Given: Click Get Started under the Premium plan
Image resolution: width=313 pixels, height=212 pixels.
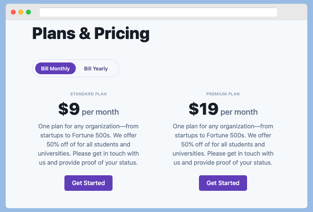Looking at the screenshot, I should 223,183.
